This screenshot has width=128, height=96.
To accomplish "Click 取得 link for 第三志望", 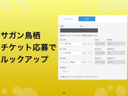I will [84, 62].
